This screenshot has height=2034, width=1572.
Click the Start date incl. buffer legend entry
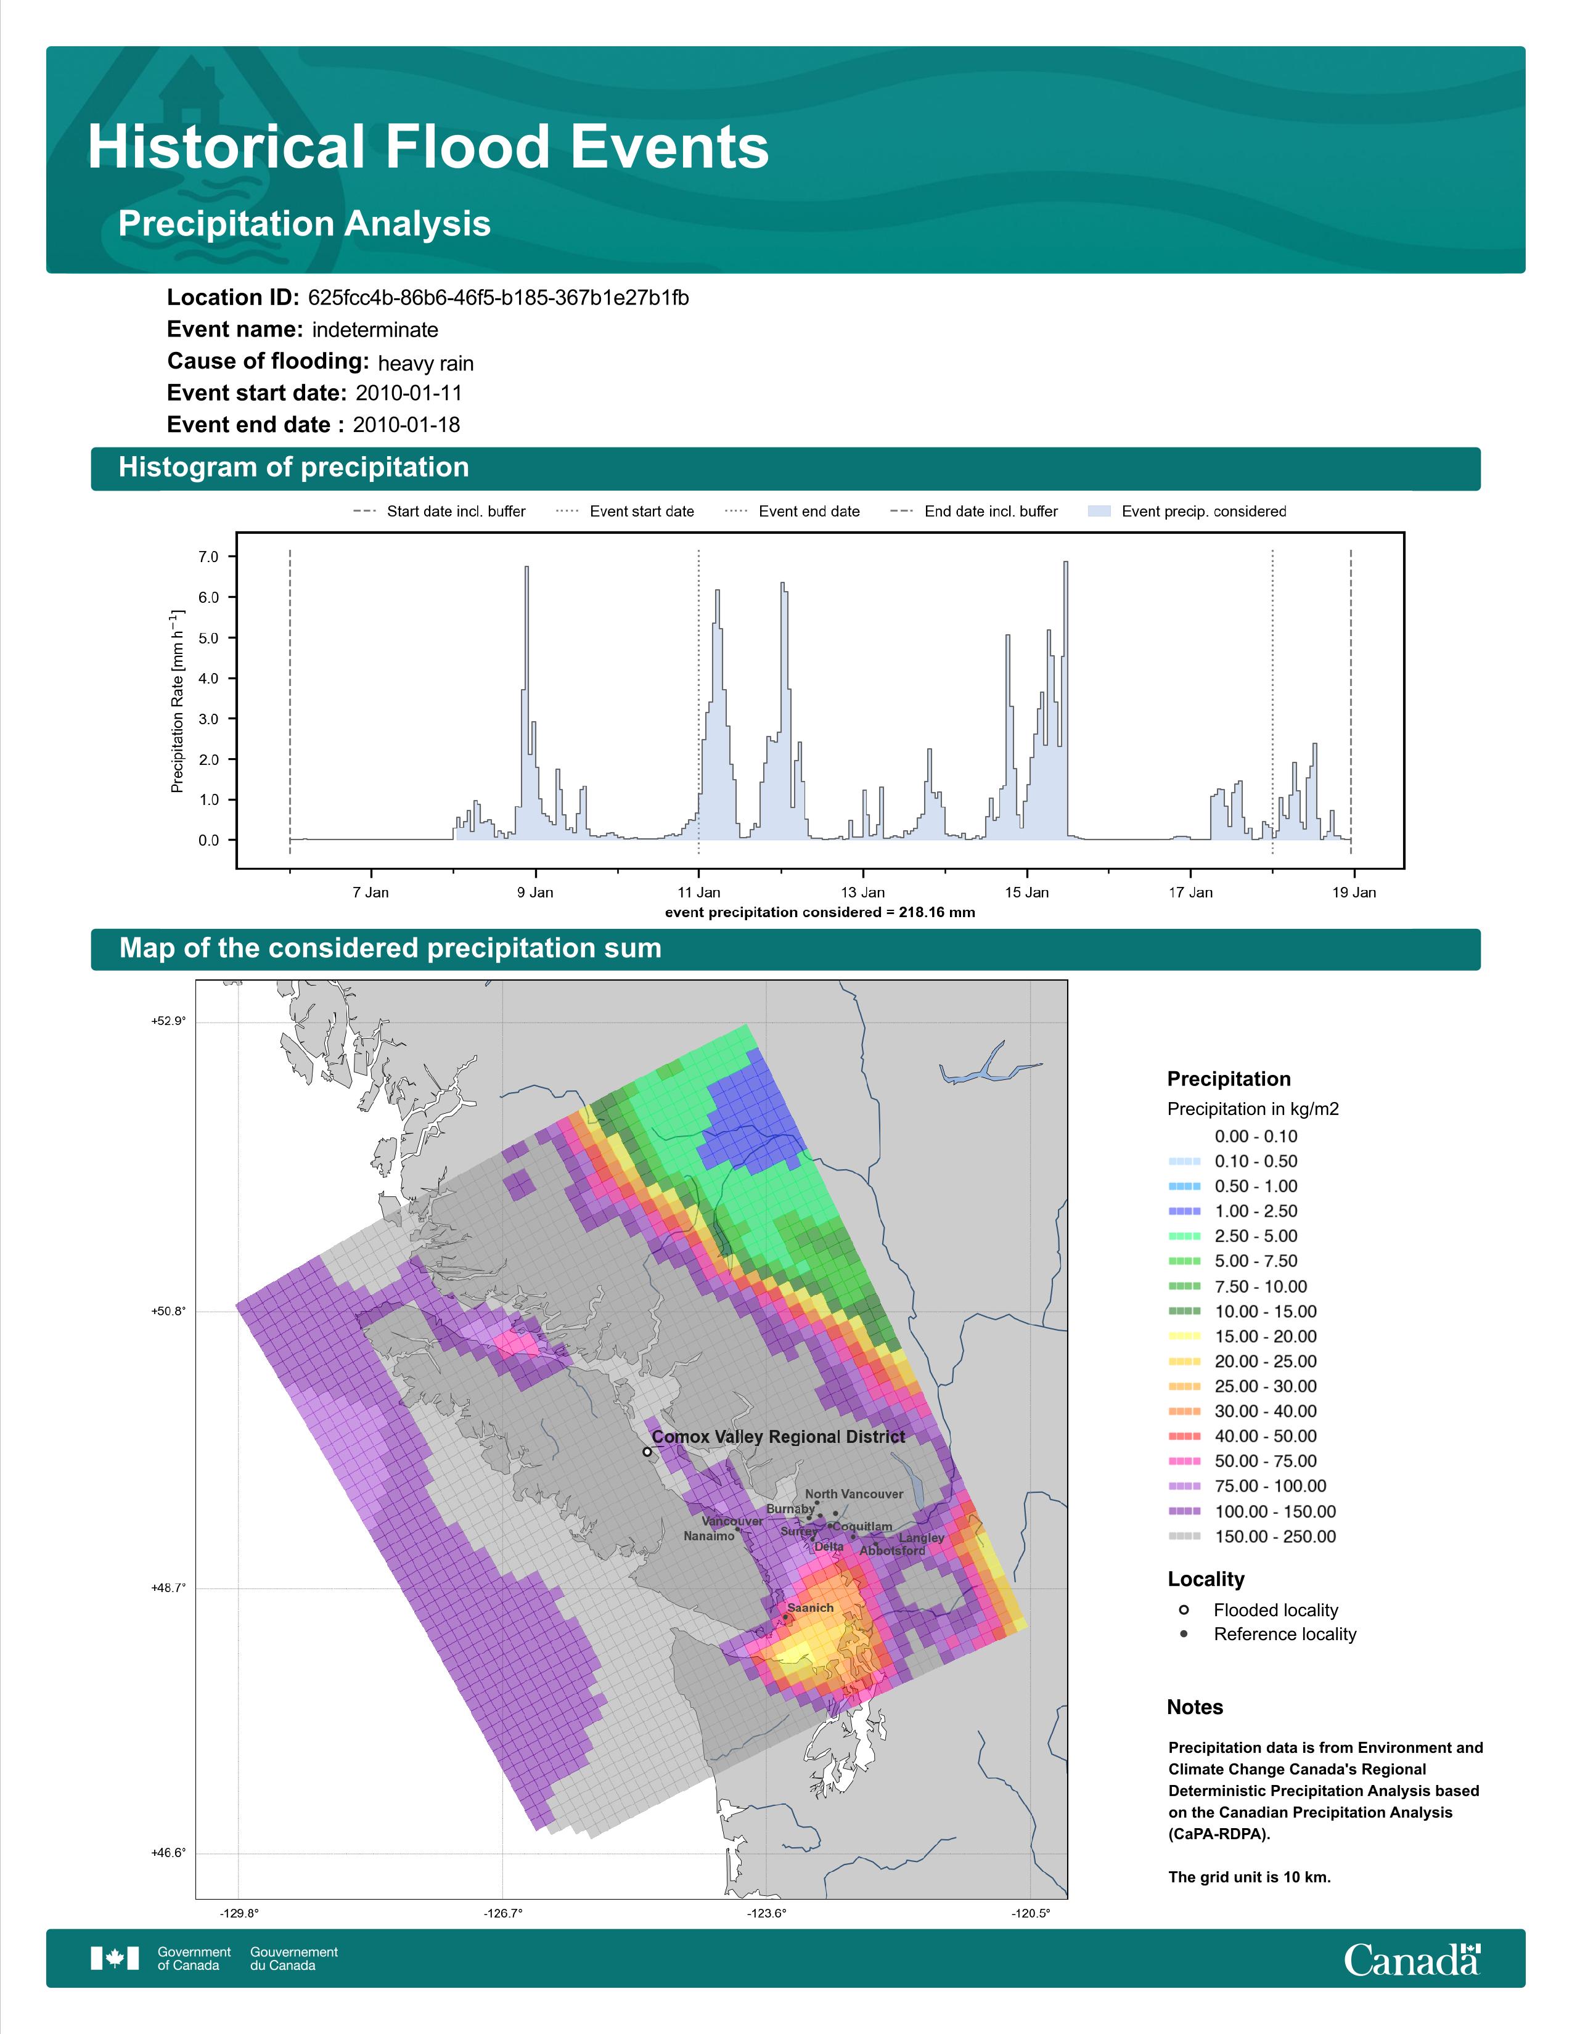[439, 512]
